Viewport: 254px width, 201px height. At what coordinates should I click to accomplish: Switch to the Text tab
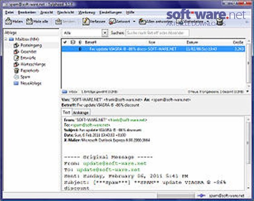pyautogui.click(x=66, y=112)
